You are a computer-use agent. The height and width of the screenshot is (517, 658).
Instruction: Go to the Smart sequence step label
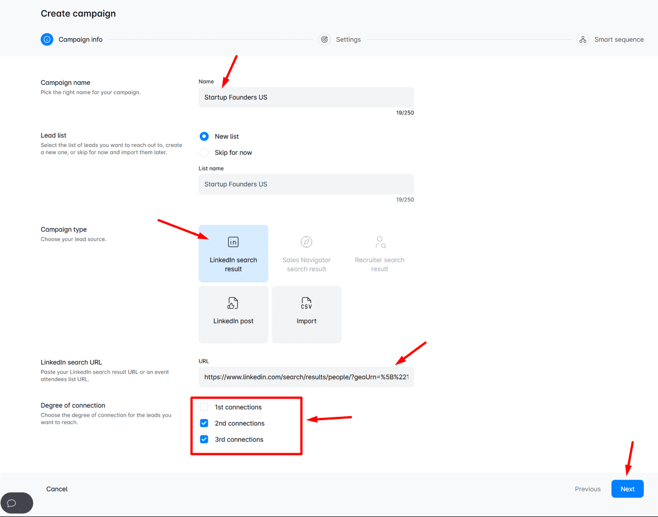click(x=619, y=39)
